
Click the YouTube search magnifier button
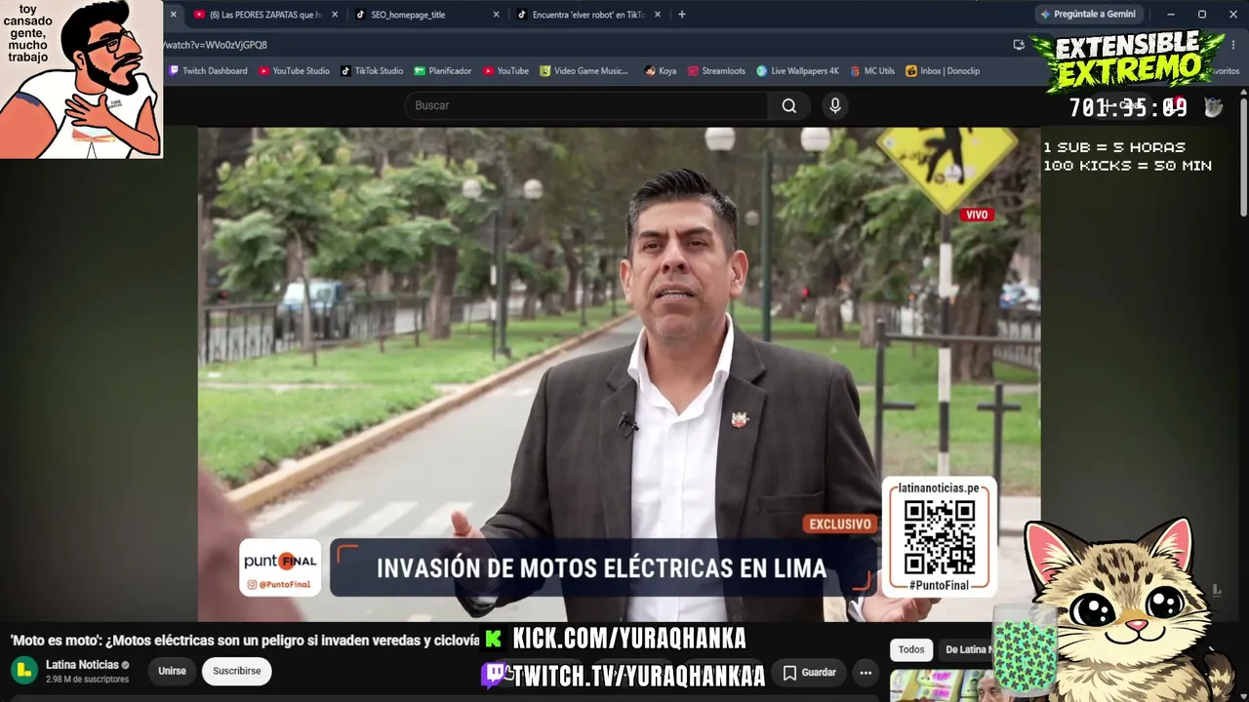[x=789, y=105]
